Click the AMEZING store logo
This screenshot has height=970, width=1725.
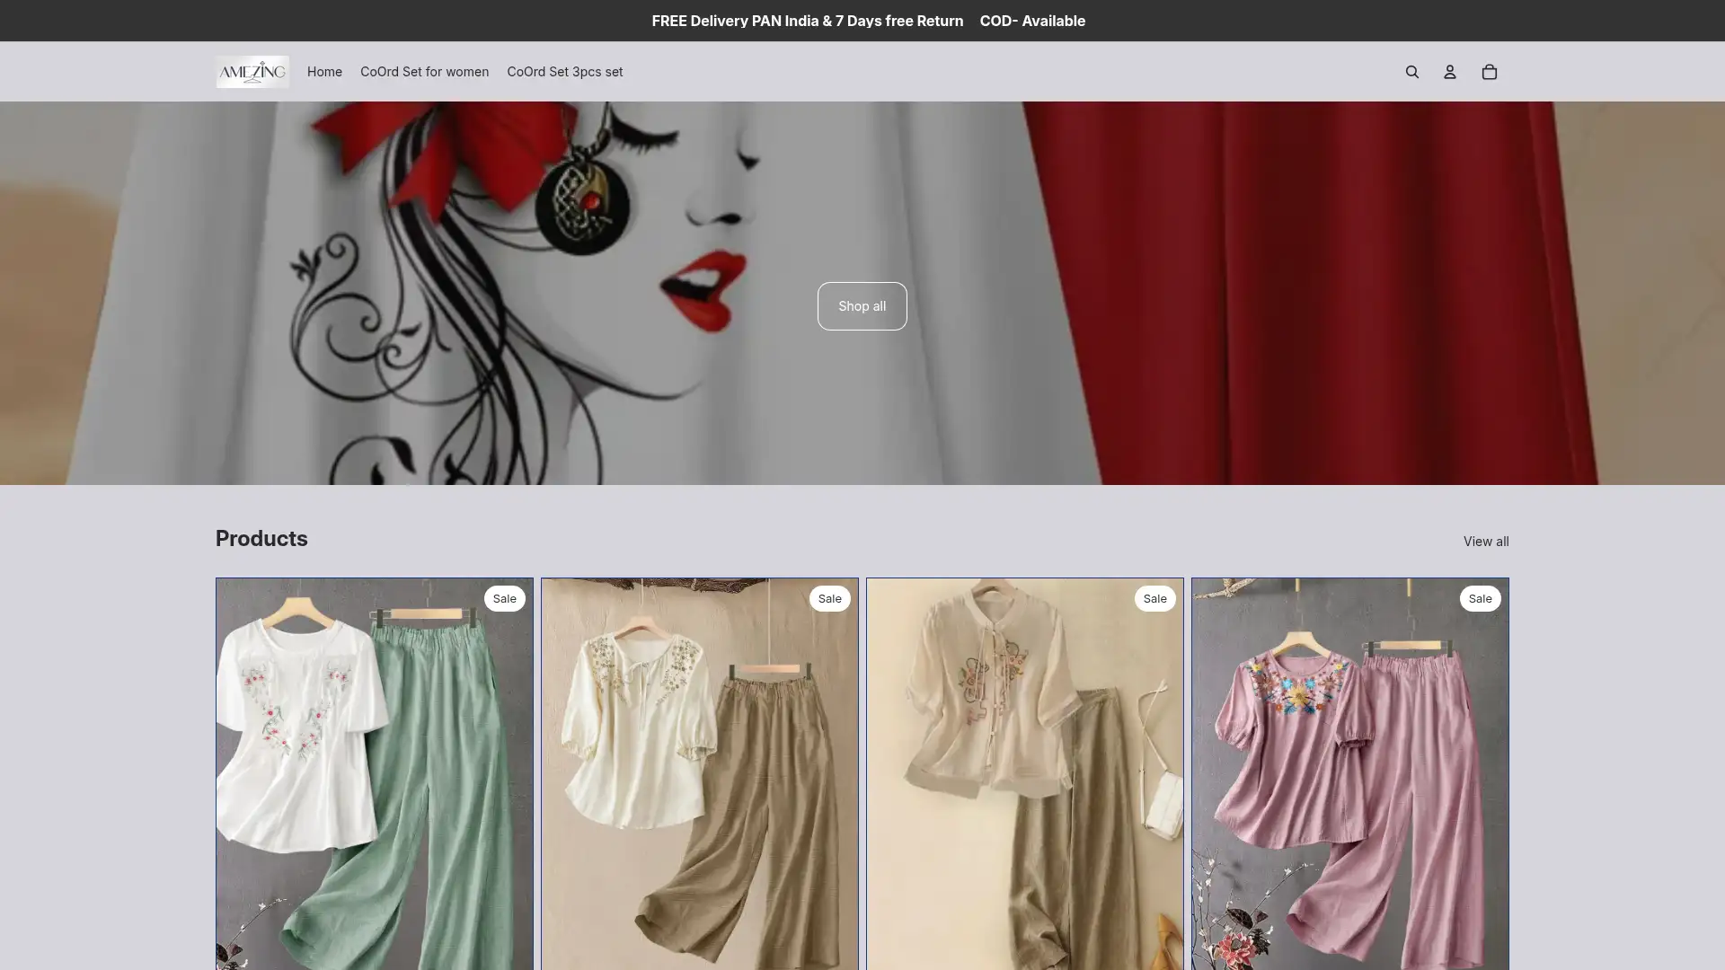click(x=252, y=71)
